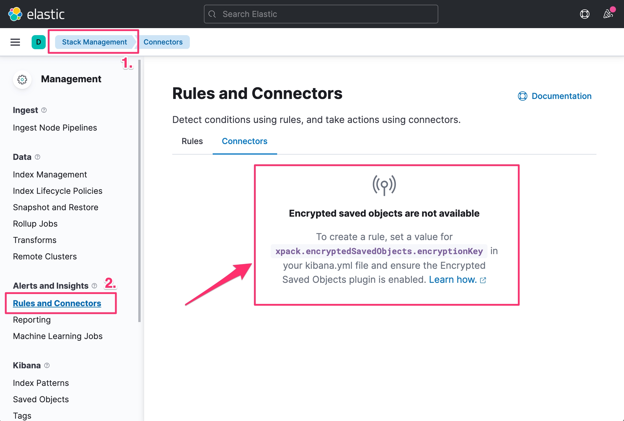Click the Management sidebar heading
The width and height of the screenshot is (624, 421).
point(71,79)
